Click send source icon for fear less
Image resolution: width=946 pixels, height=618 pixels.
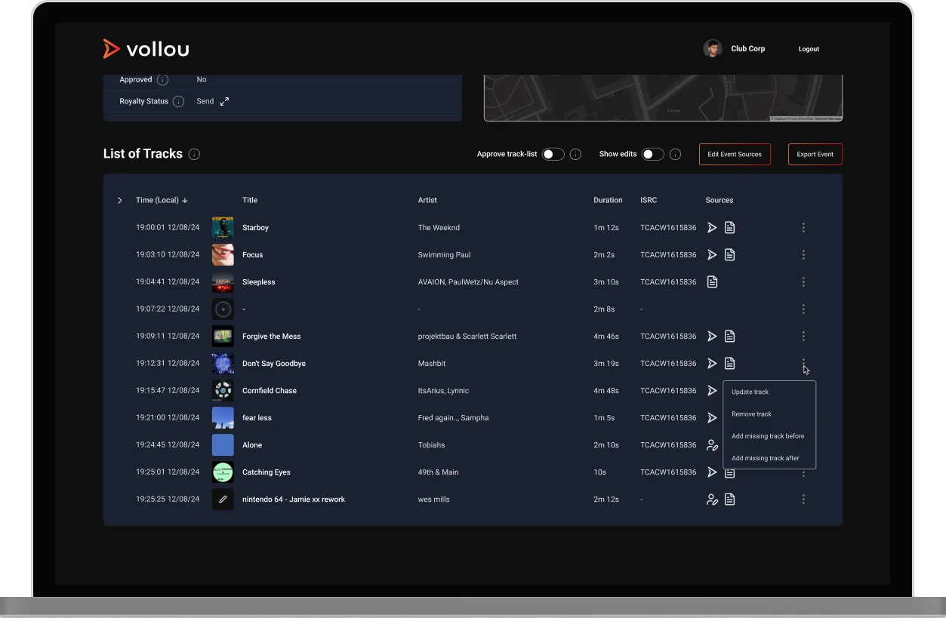[711, 417]
